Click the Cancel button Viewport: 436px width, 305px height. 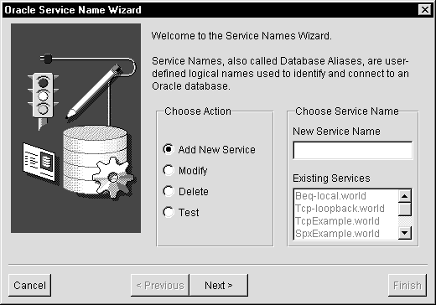coord(29,285)
